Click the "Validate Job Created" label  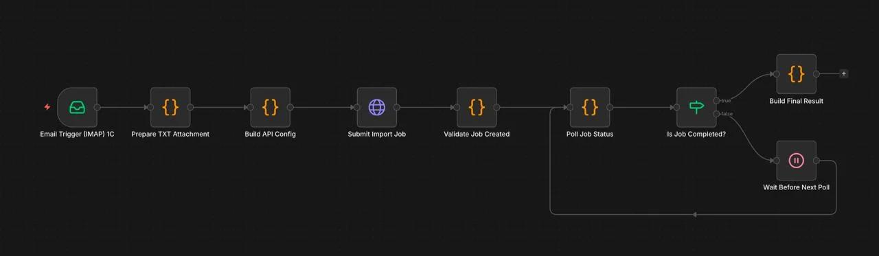(477, 134)
